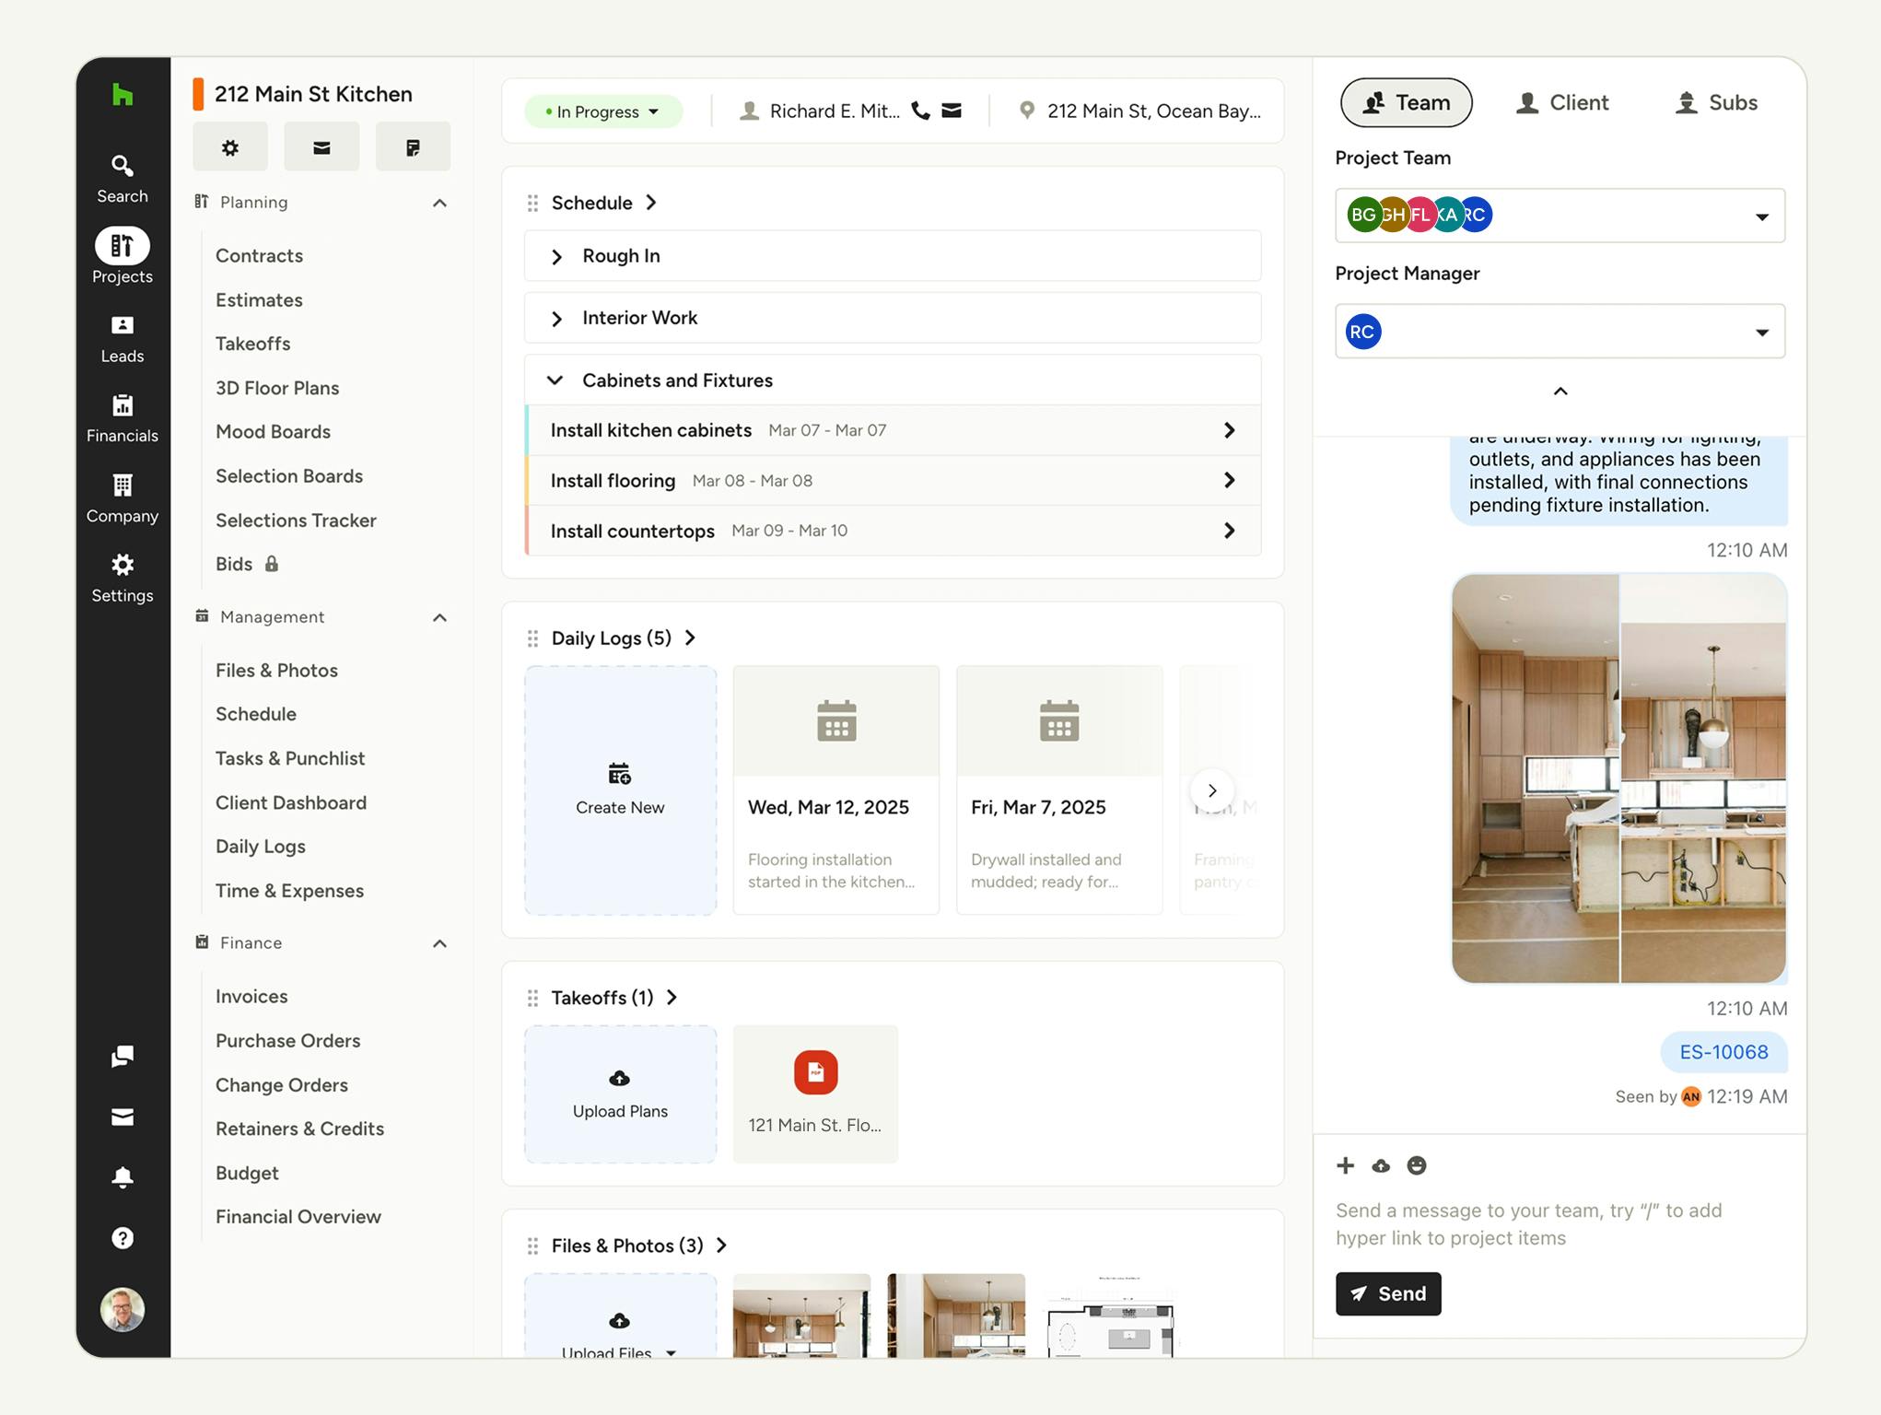Go to Leads in the sidebar
This screenshot has height=1415, width=1881.
click(x=123, y=338)
